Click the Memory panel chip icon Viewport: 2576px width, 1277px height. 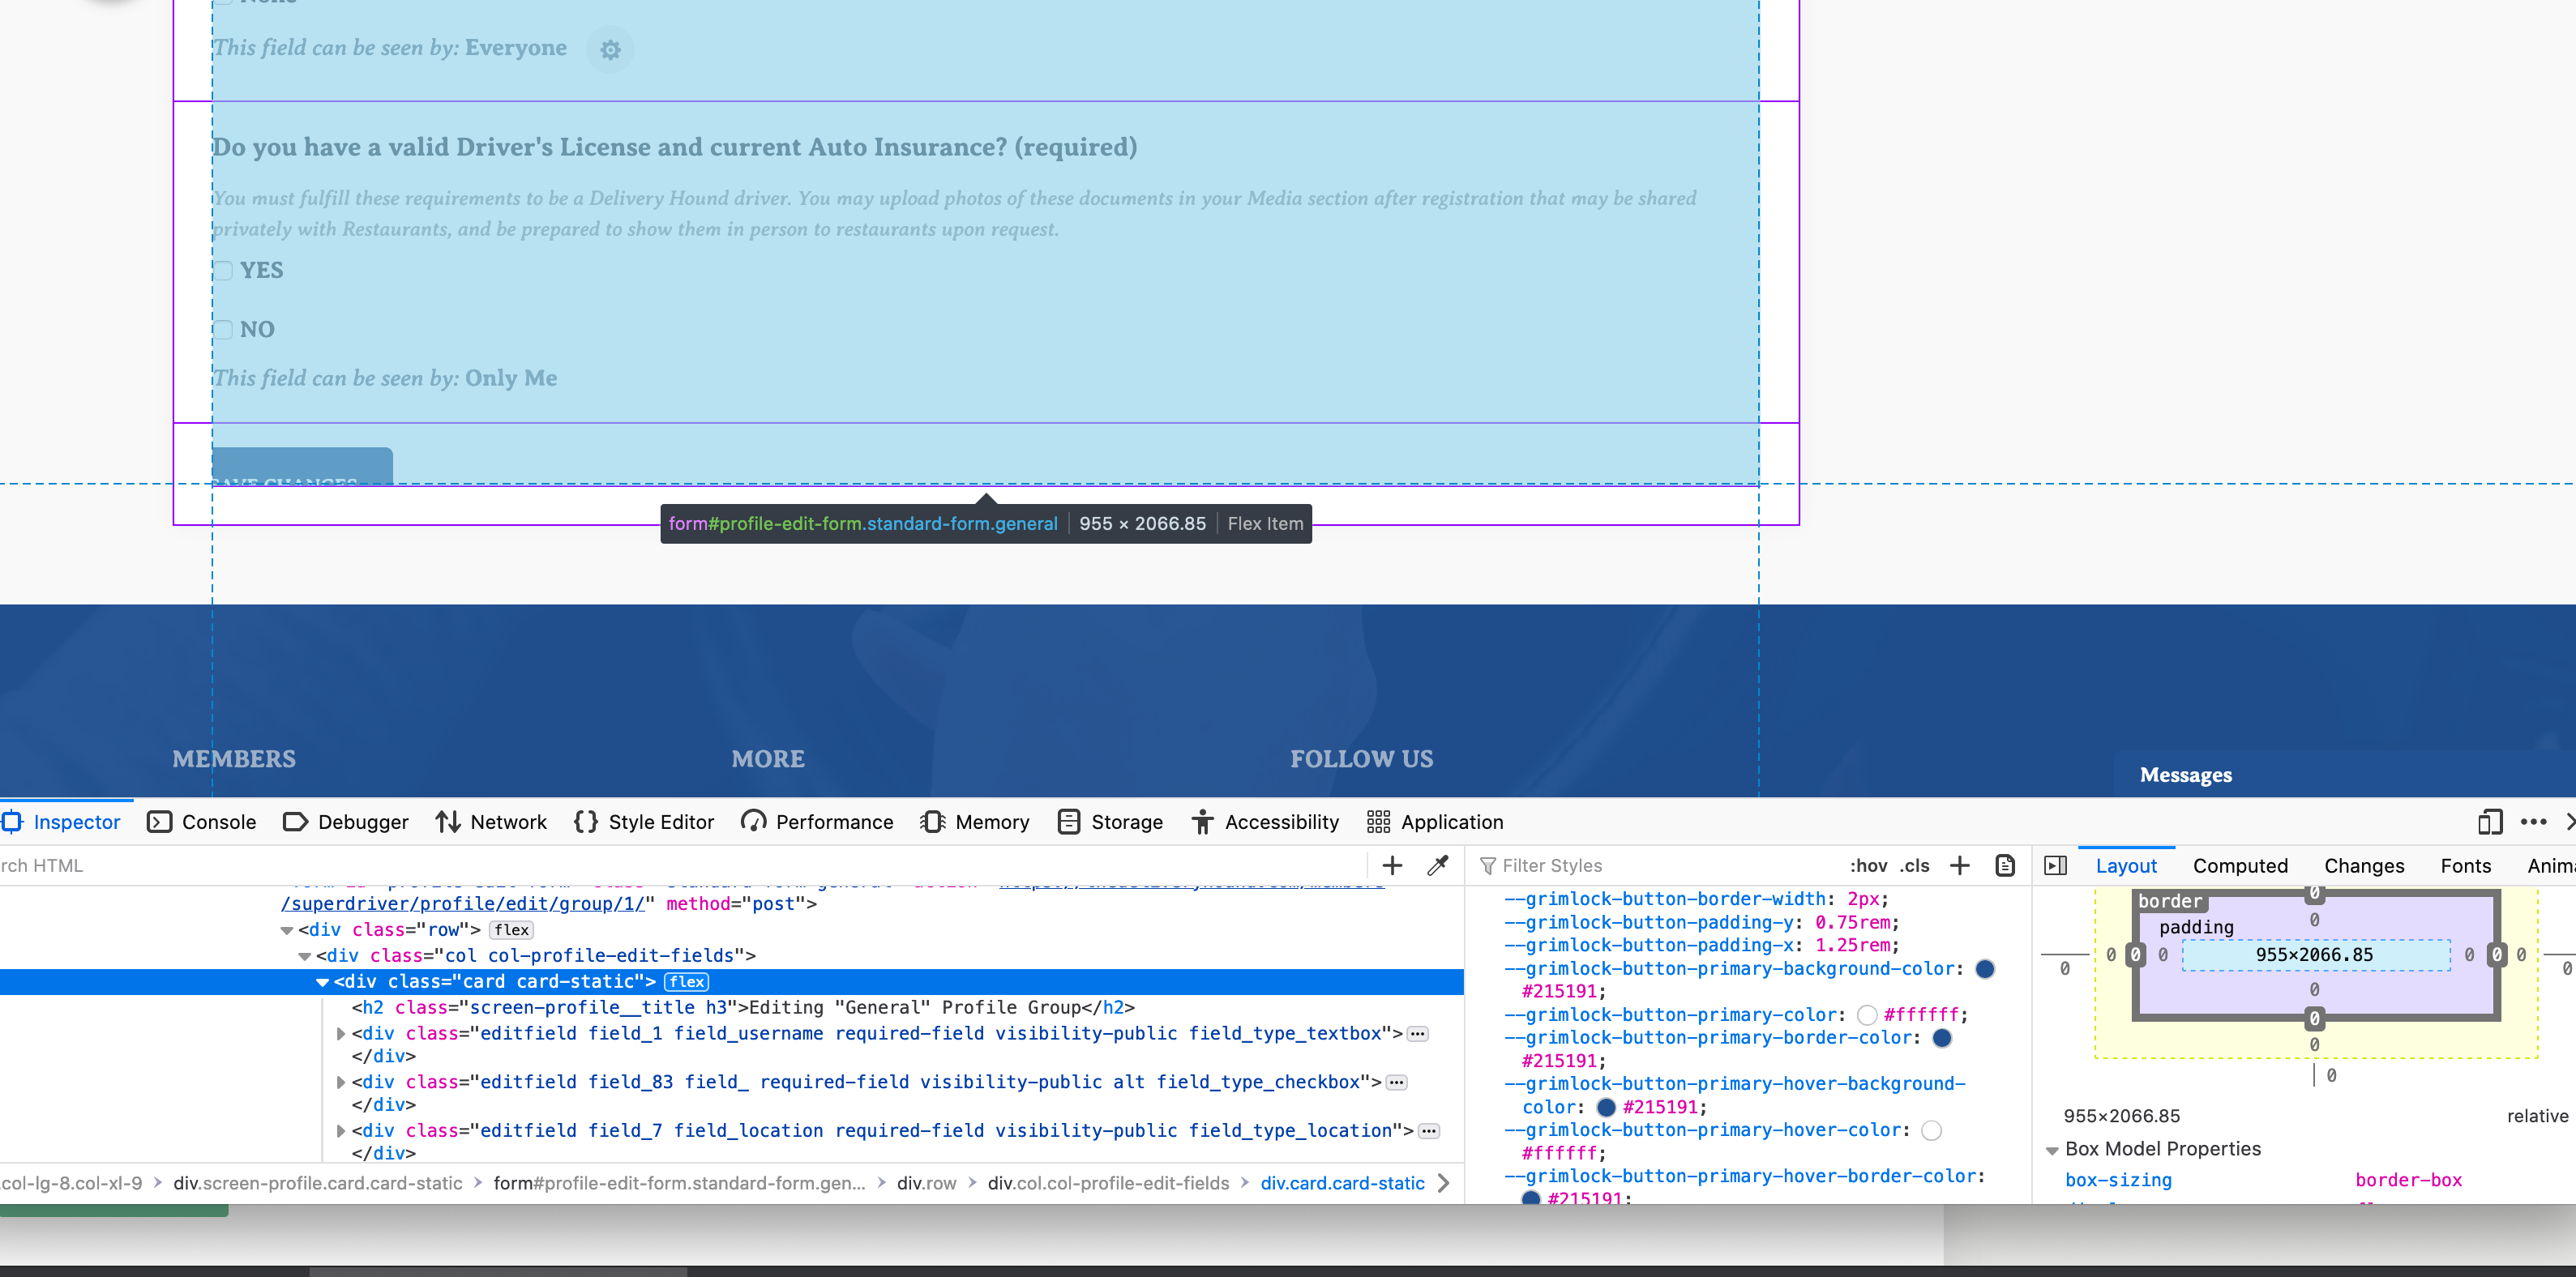pos(932,821)
